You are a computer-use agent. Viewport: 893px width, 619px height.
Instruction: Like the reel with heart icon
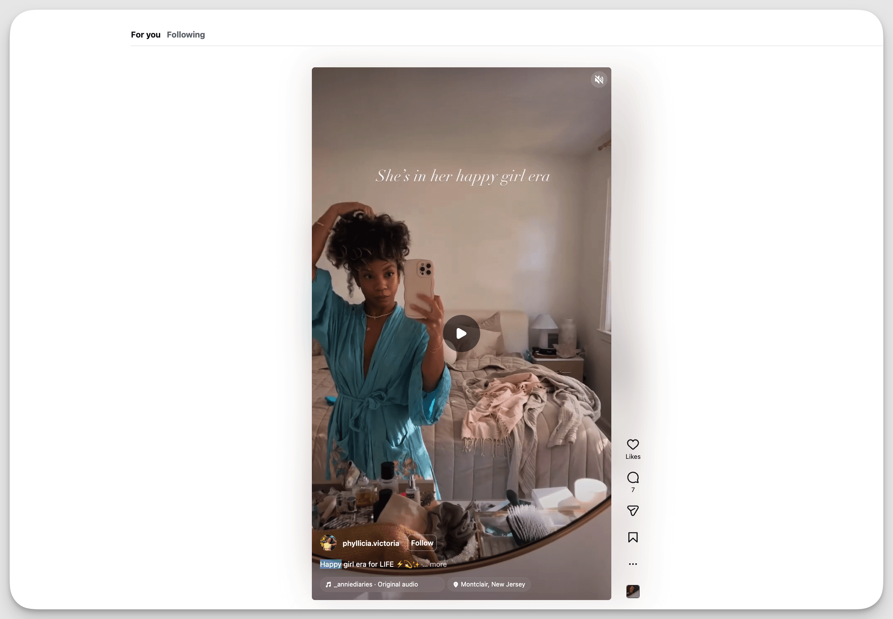click(x=633, y=444)
